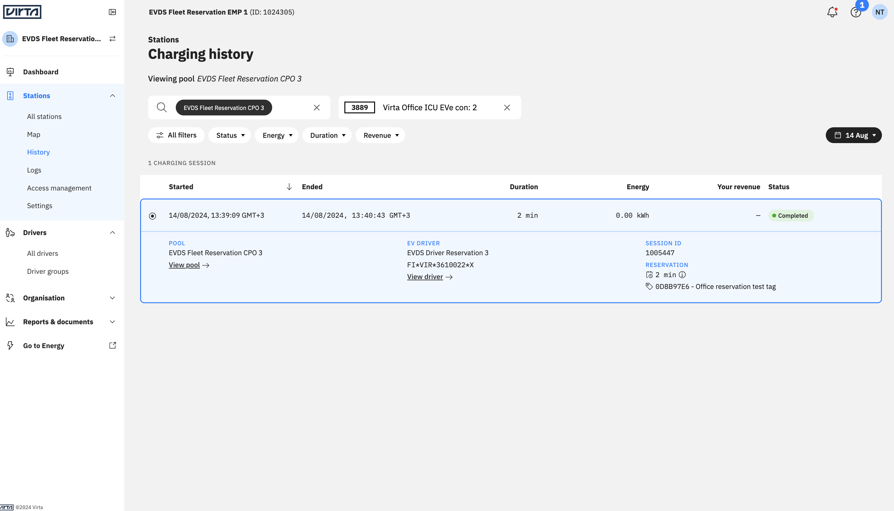Click the 0D8B97E6 Office reservation test tag text
Screen dimensions: 894x511
[x=715, y=286]
